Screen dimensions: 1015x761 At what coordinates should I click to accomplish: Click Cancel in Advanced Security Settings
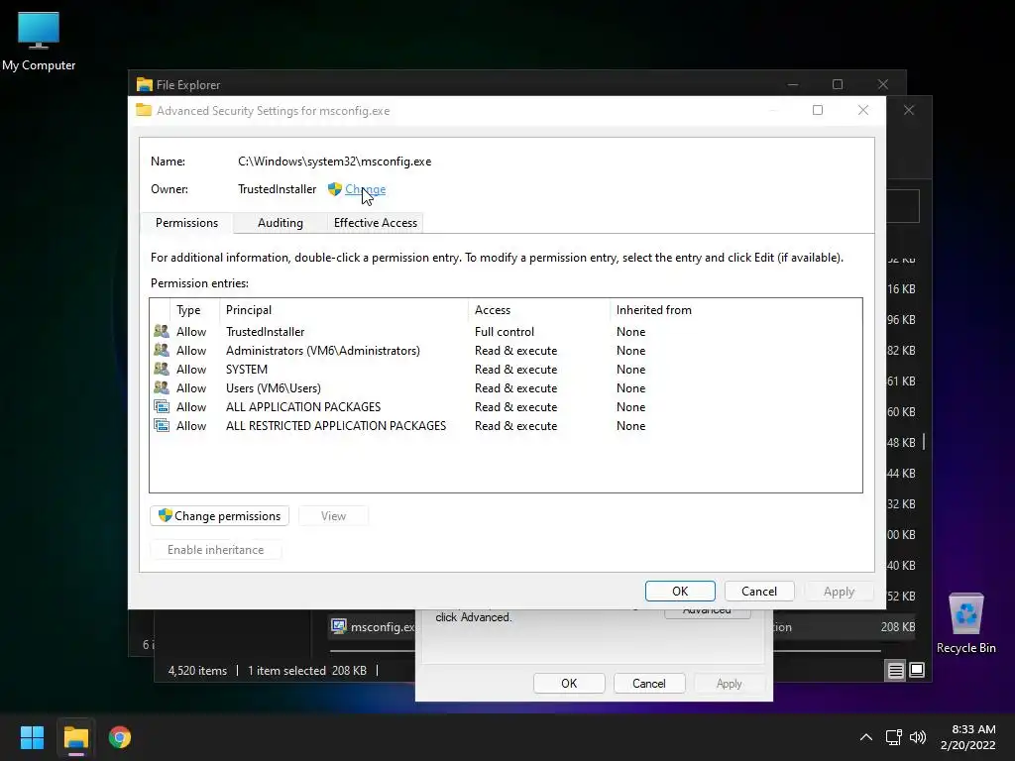759,591
